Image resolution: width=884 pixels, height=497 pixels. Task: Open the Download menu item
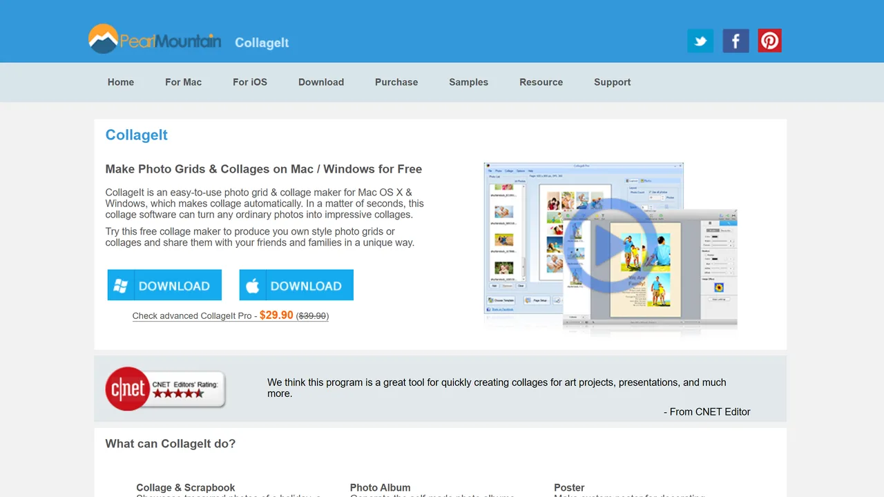[x=321, y=82]
